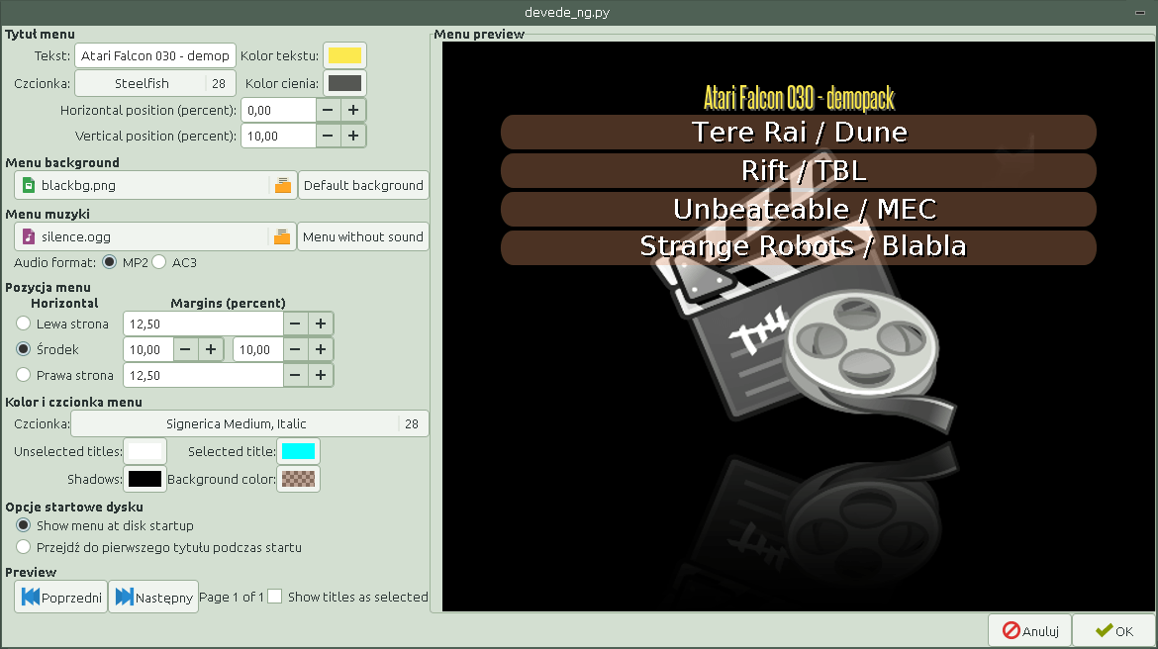Click Strange Robots / Blabla preview entry
The image size is (1158, 649).
click(799, 246)
